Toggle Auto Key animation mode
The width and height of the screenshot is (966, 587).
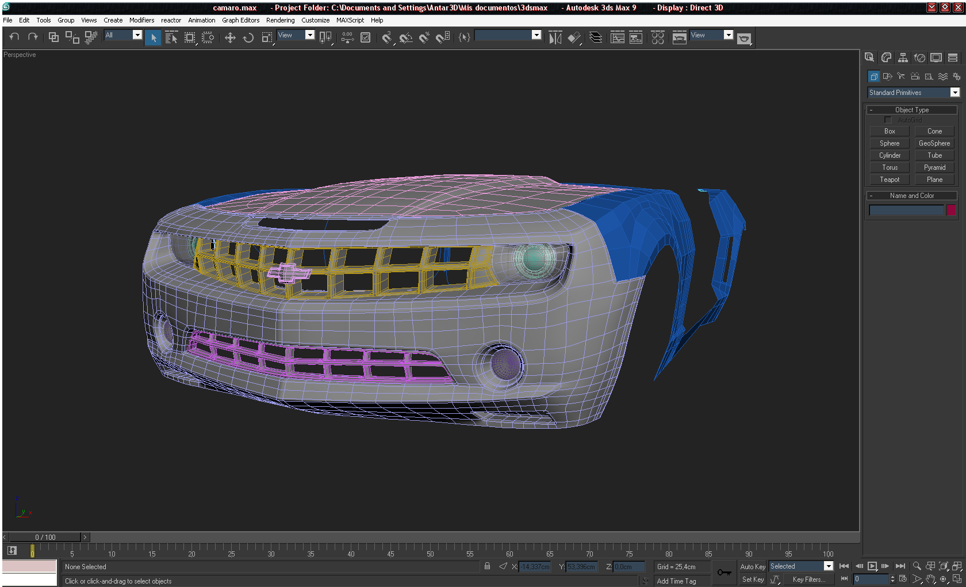click(753, 567)
